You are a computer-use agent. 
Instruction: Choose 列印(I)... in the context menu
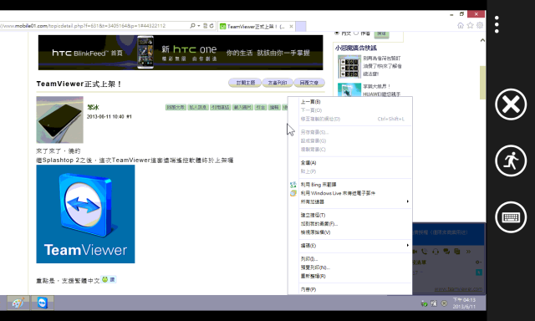click(x=350, y=259)
